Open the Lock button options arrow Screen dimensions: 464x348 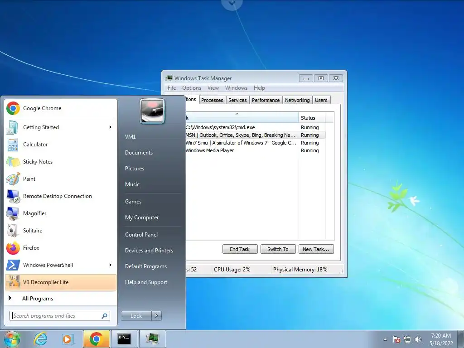coord(156,316)
